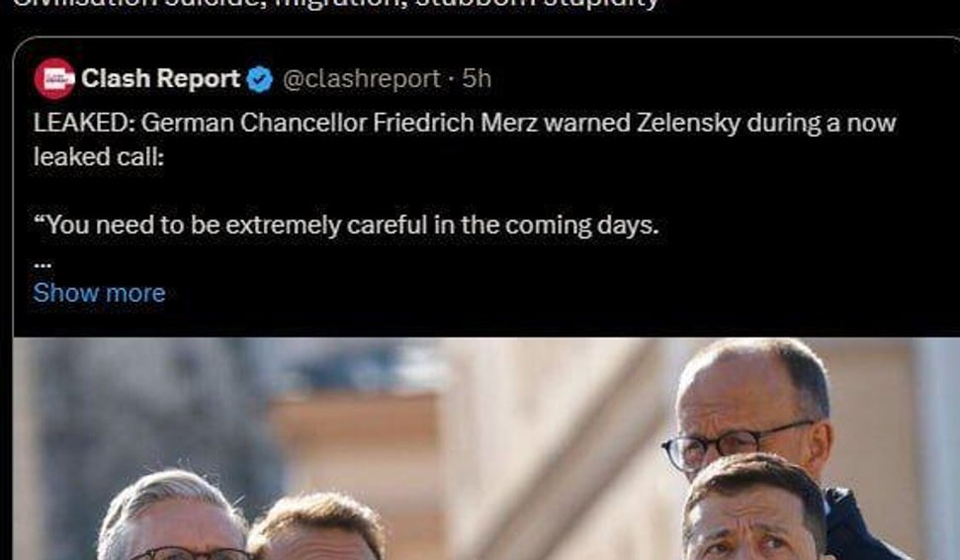This screenshot has width=960, height=560.
Task: Click the blue verified badge
Action: [x=260, y=79]
